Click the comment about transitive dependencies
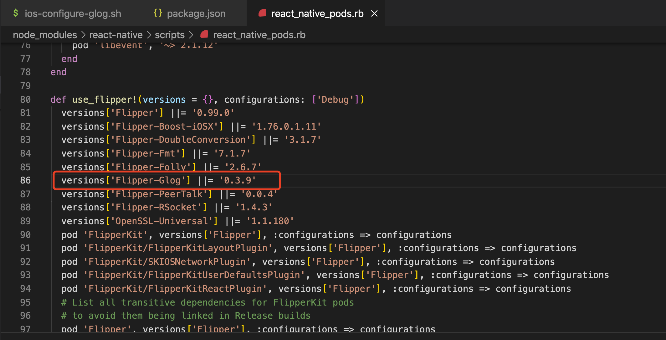This screenshot has width=666, height=340. (207, 302)
